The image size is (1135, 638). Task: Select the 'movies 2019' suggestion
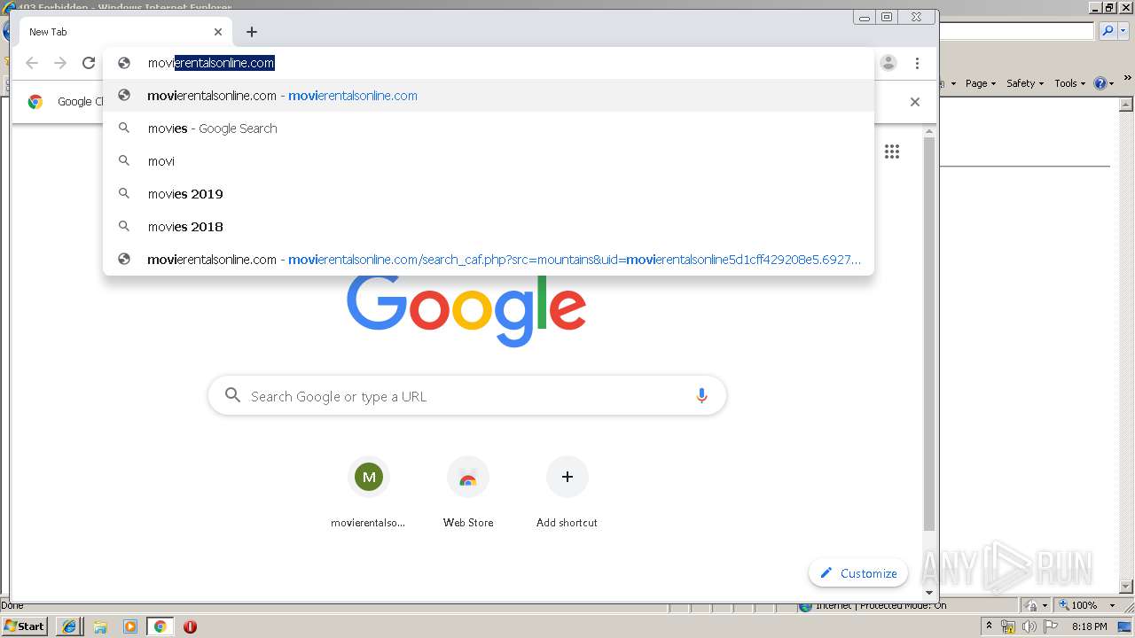pos(489,194)
